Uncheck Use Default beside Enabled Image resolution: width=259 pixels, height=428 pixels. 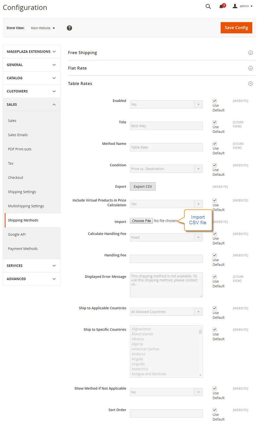coord(214,101)
